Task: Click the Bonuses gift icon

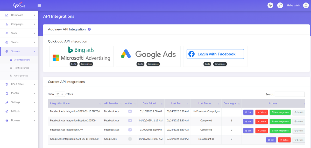Action: coord(7,120)
